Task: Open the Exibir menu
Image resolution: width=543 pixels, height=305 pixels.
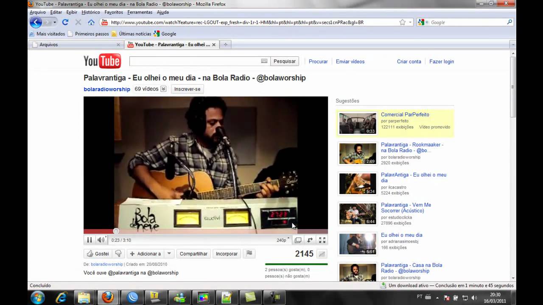Action: click(72, 12)
